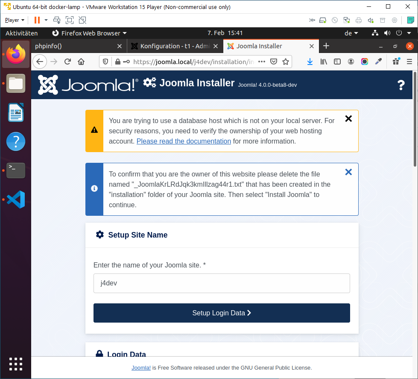Open the Firefox Web Browser app menu
This screenshot has height=379, width=418.
point(89,33)
